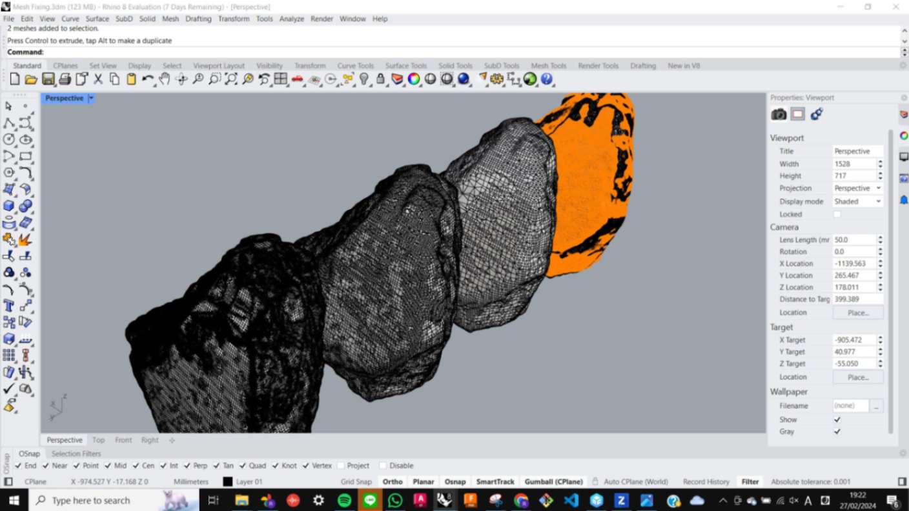Click the Options gear icon in toolbar
Image resolution: width=909 pixels, height=511 pixels.
click(496, 79)
